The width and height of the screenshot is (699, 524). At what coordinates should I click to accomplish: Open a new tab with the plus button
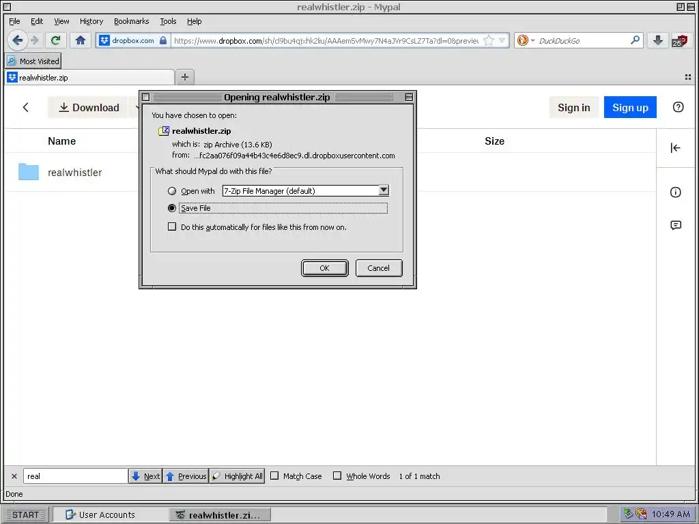point(184,77)
